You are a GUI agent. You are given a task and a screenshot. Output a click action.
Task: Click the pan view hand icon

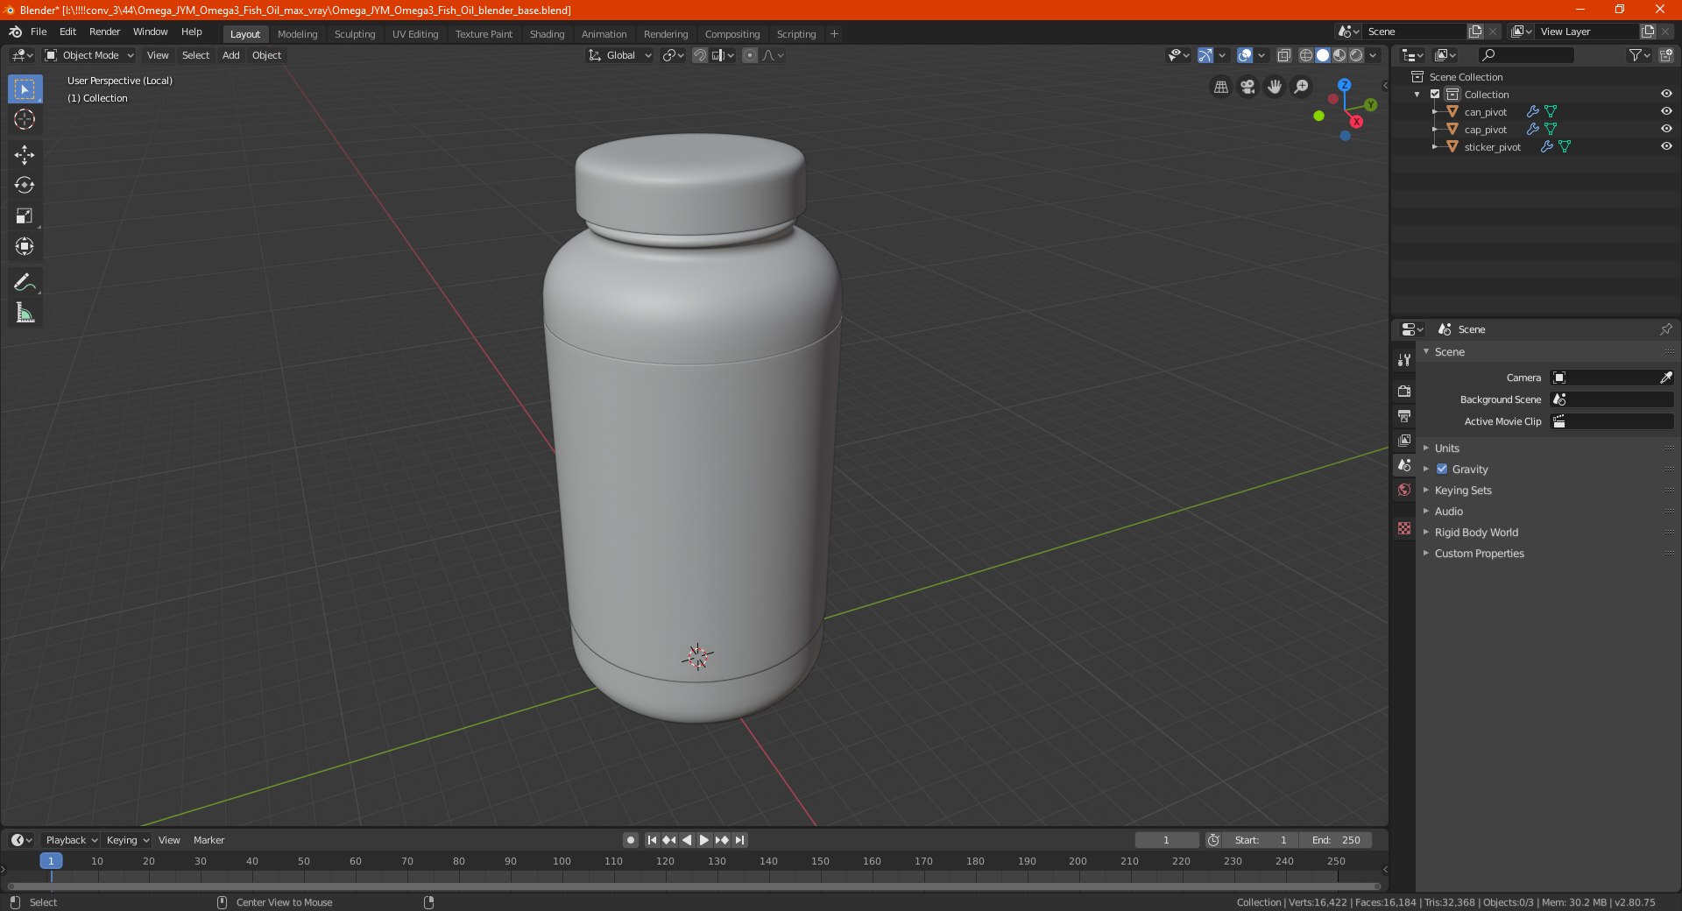1275,87
